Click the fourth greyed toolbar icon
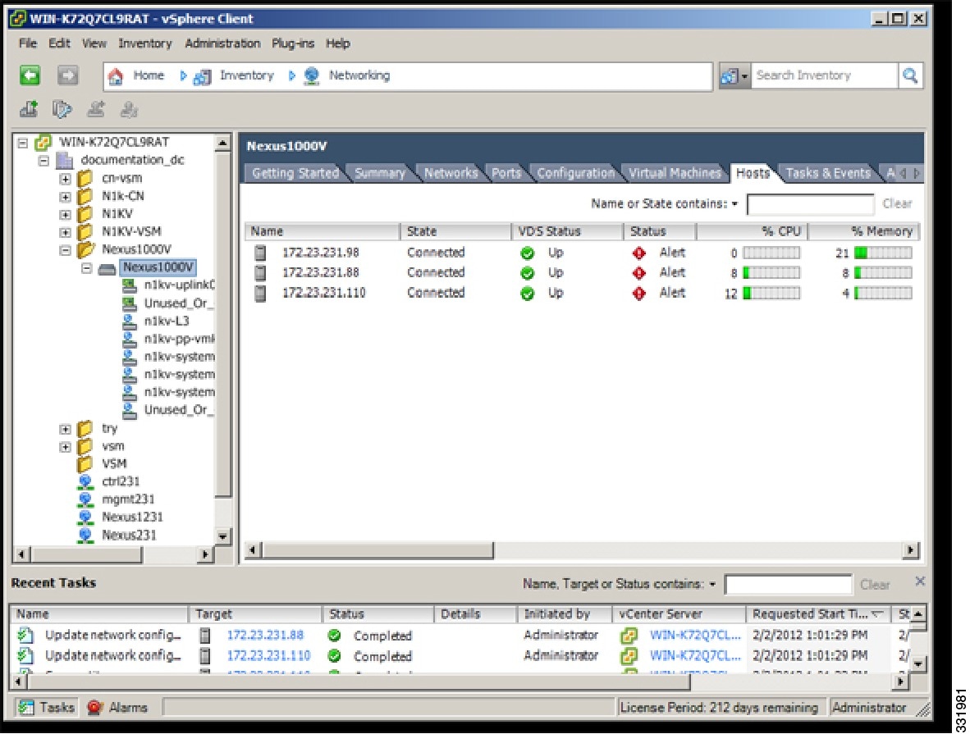 [129, 109]
